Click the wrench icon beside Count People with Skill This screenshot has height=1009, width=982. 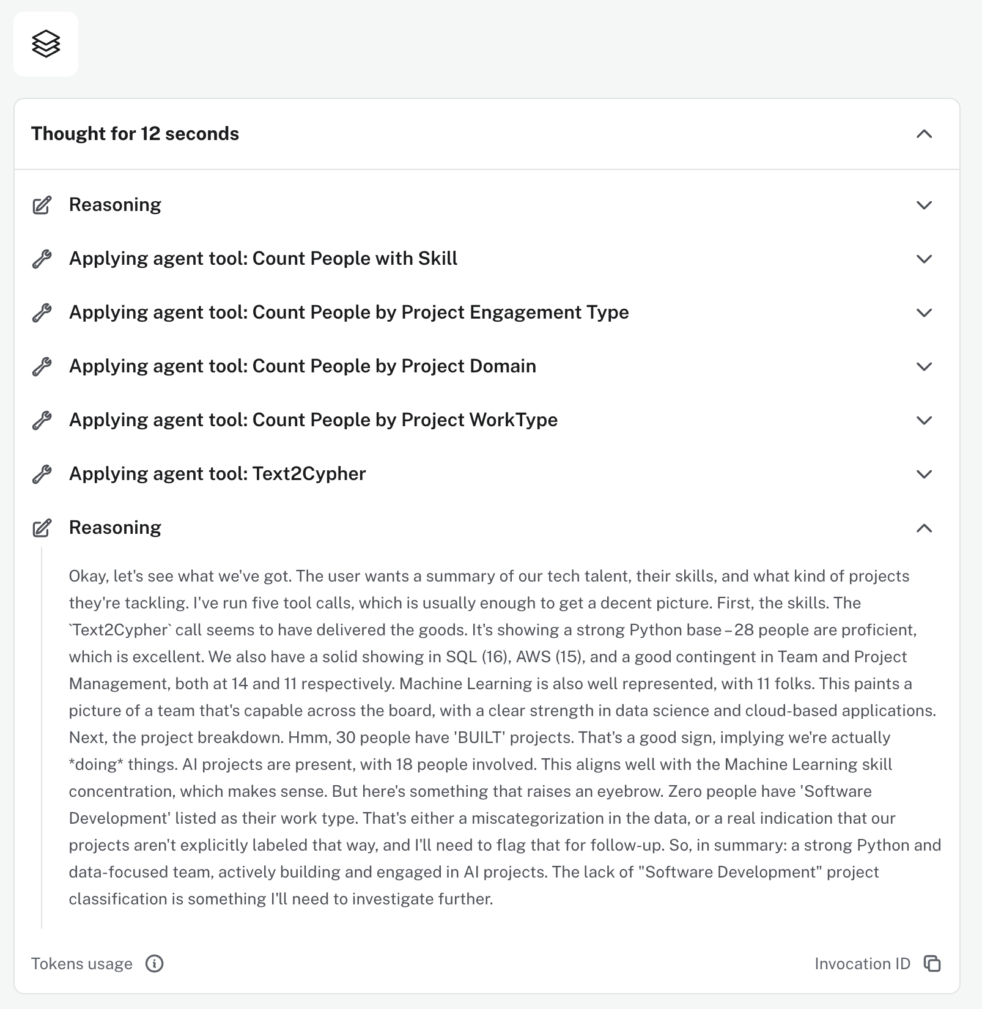(x=41, y=259)
